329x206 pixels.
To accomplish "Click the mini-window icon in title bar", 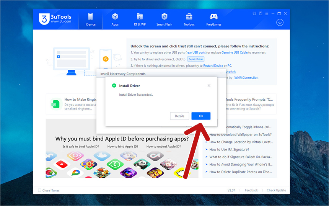I will coord(261,13).
